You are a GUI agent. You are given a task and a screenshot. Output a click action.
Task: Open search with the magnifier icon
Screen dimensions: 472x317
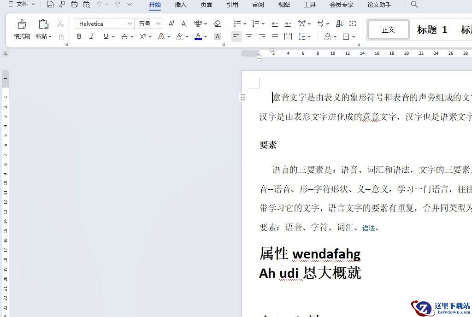click(x=414, y=5)
